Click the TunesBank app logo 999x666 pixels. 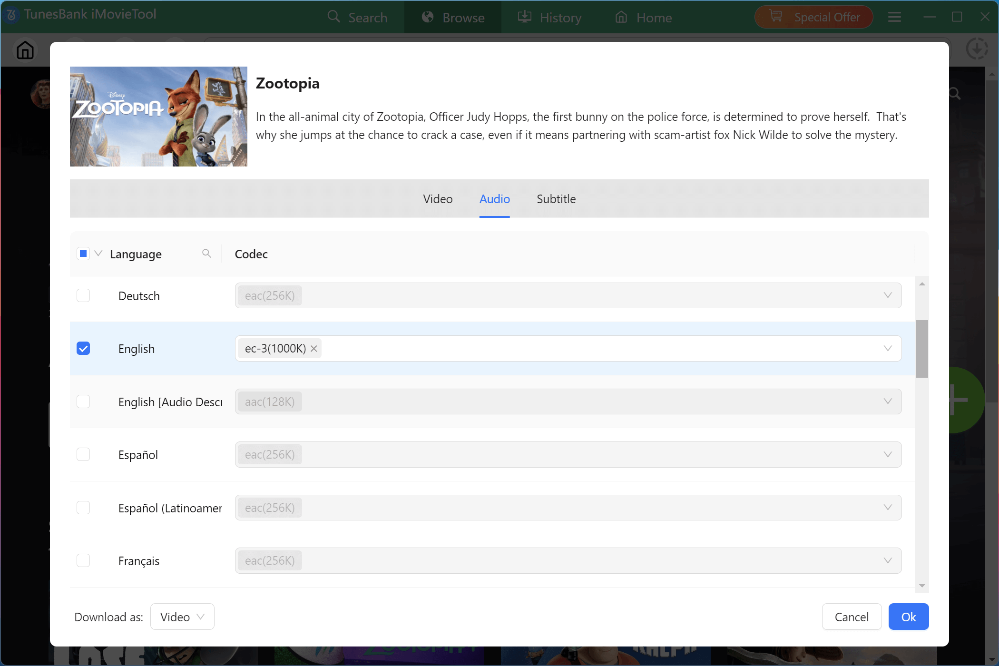(x=11, y=15)
